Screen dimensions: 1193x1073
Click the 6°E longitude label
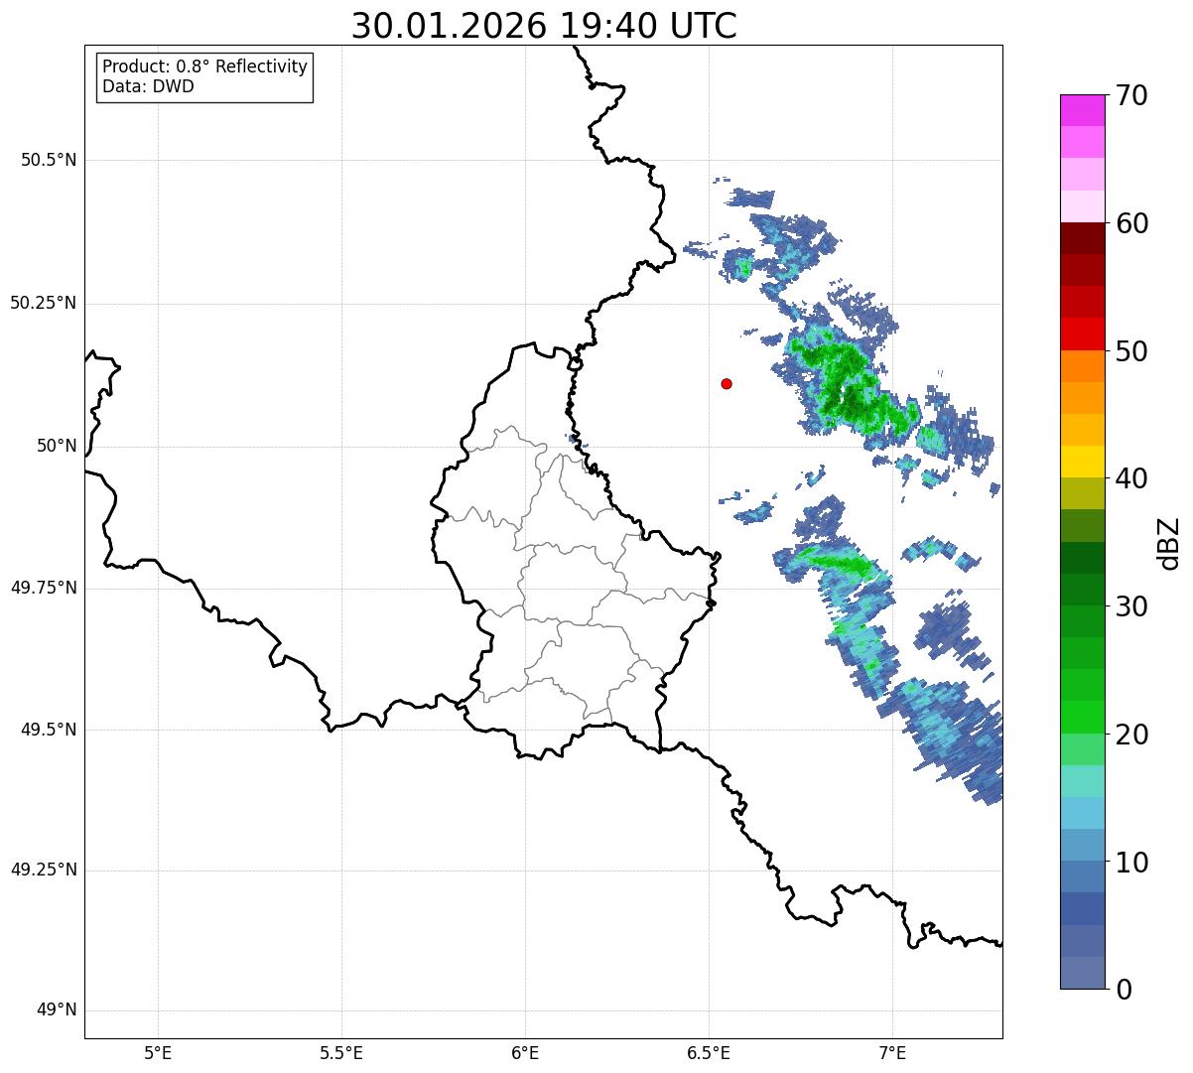[x=525, y=1052]
